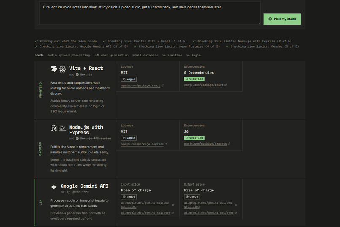The width and height of the screenshot is (340, 227).
Task: Click checkmark icon before 'Checking live limits: Neon Postgres'
Action: pyautogui.click(x=135, y=46)
